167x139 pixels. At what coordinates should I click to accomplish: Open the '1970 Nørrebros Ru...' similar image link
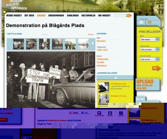(x=119, y=84)
